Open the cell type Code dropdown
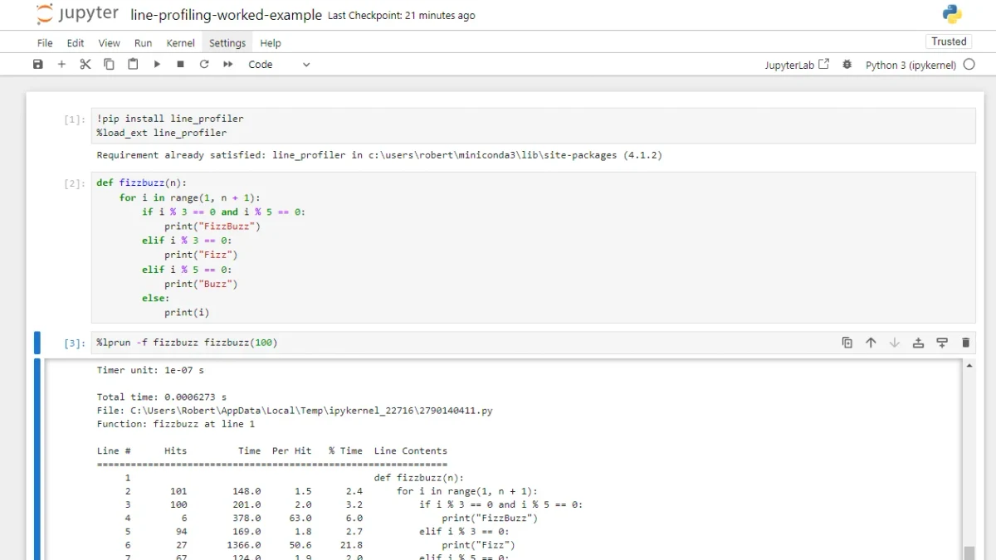 coord(279,65)
